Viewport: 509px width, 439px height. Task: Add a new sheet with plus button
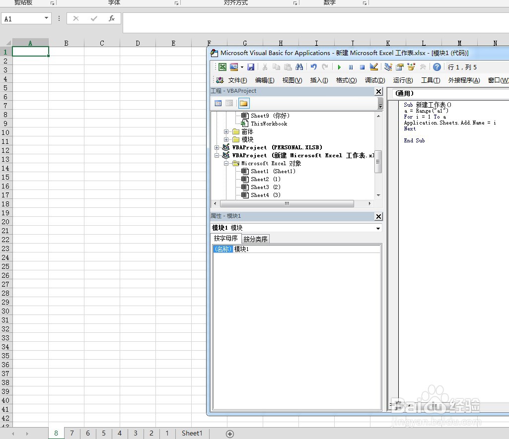pos(230,434)
